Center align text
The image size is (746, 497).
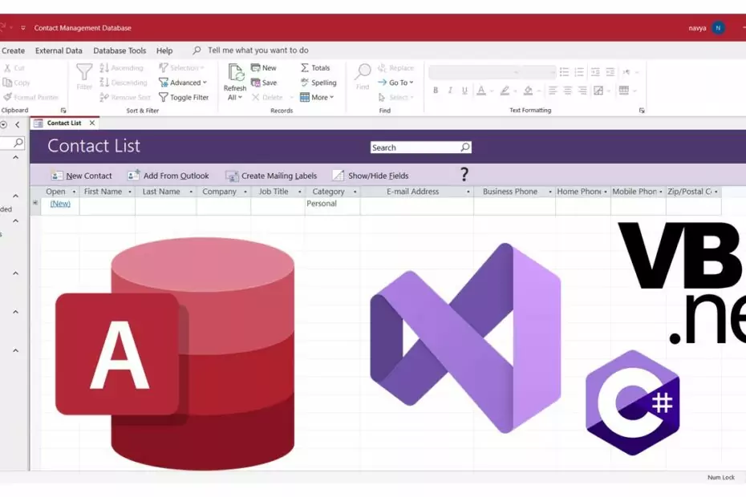(568, 90)
